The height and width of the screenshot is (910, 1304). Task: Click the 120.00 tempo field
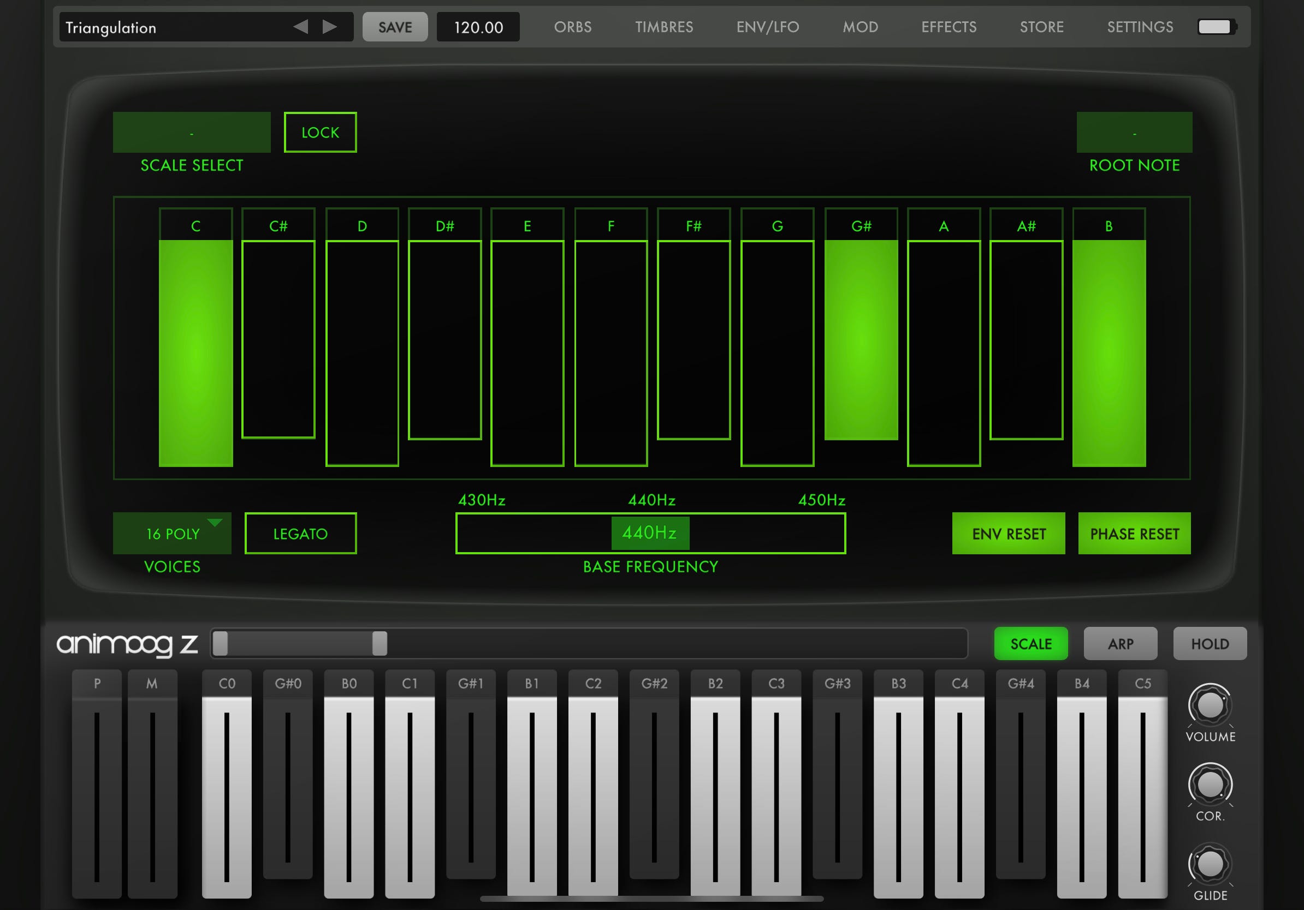coord(478,27)
